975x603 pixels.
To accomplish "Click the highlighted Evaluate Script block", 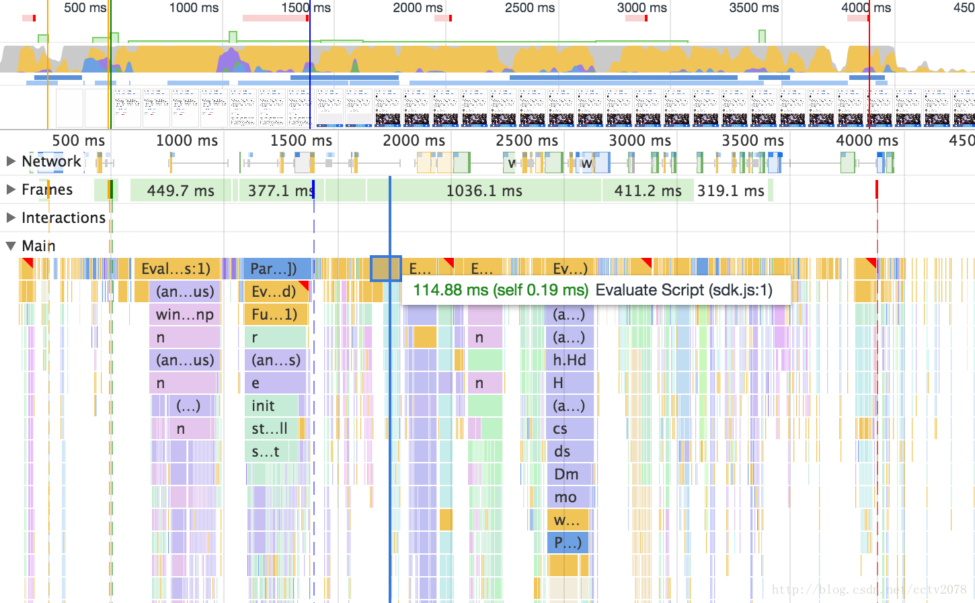I will point(386,269).
